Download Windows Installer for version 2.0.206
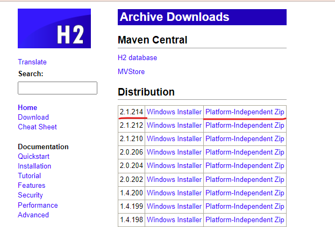 [174, 152]
